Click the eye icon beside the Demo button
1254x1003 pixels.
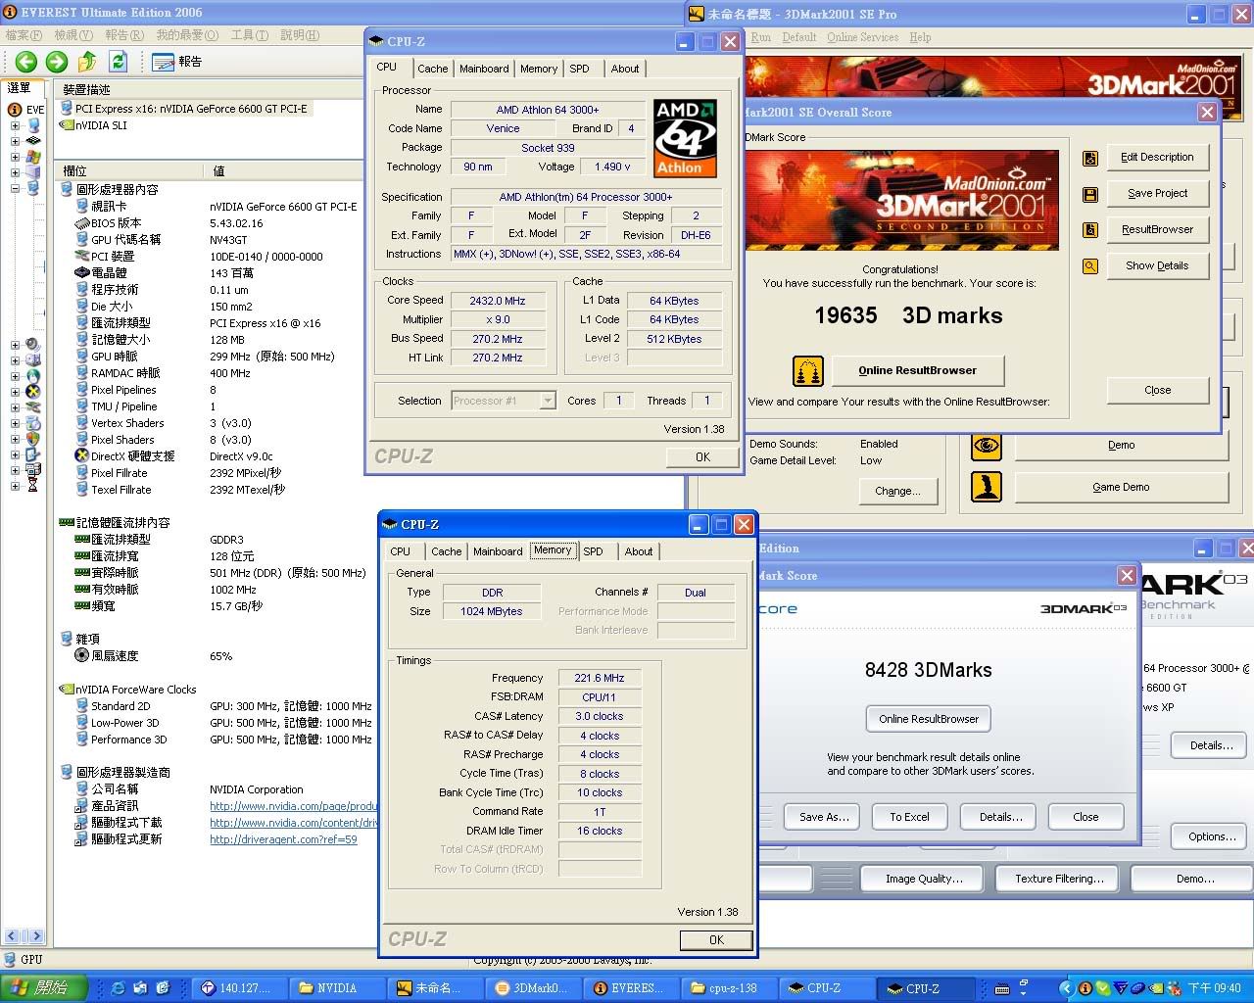tap(987, 445)
